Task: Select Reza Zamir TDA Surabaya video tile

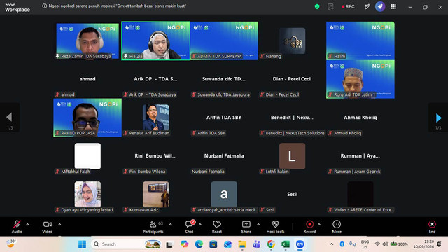Action: (87, 41)
